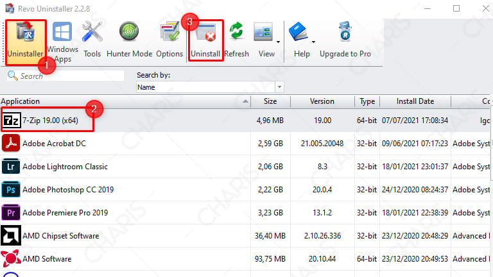Viewport: 493px width, 277px height.
Task: Select Adobe Premiere Pro 2019 entry
Action: (65, 213)
